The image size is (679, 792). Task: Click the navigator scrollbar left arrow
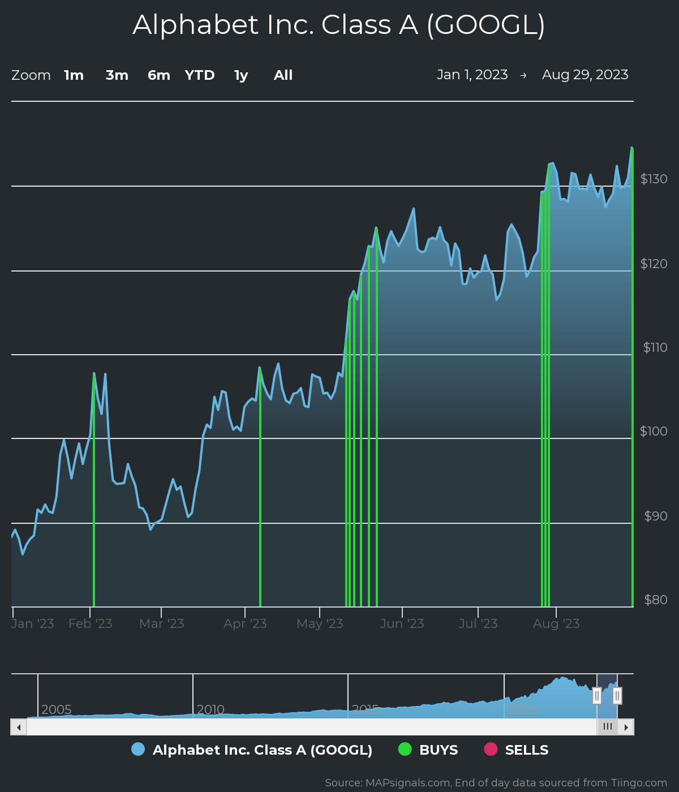click(x=19, y=727)
